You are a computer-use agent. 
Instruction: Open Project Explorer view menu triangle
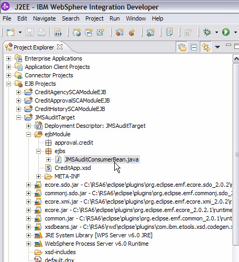click(218, 47)
